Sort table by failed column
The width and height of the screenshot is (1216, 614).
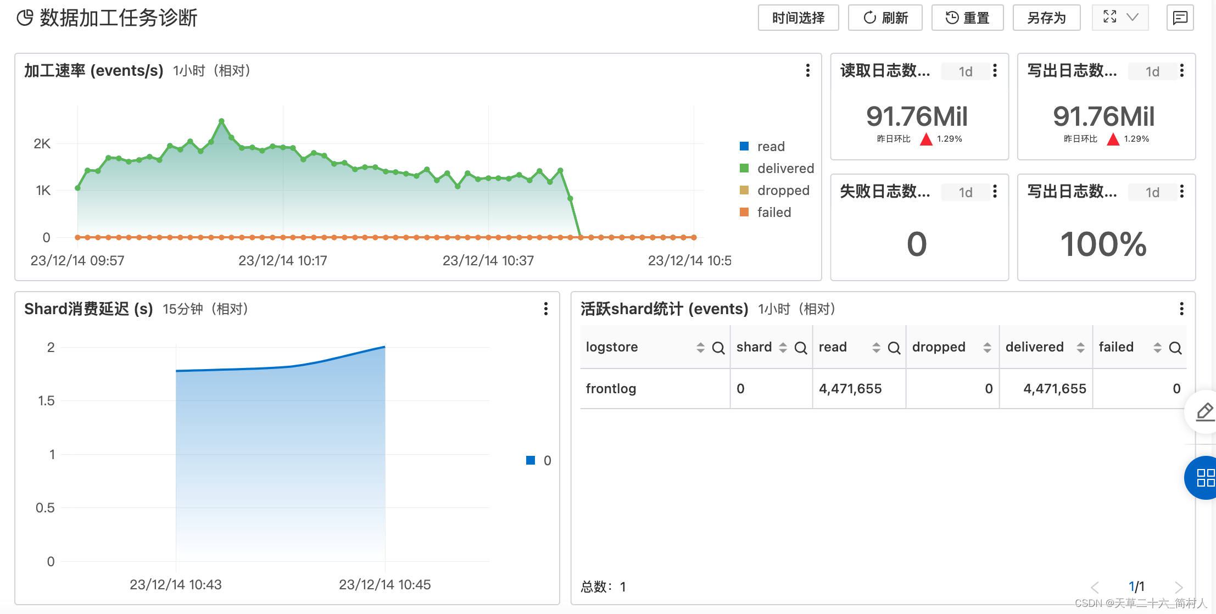pyautogui.click(x=1157, y=347)
